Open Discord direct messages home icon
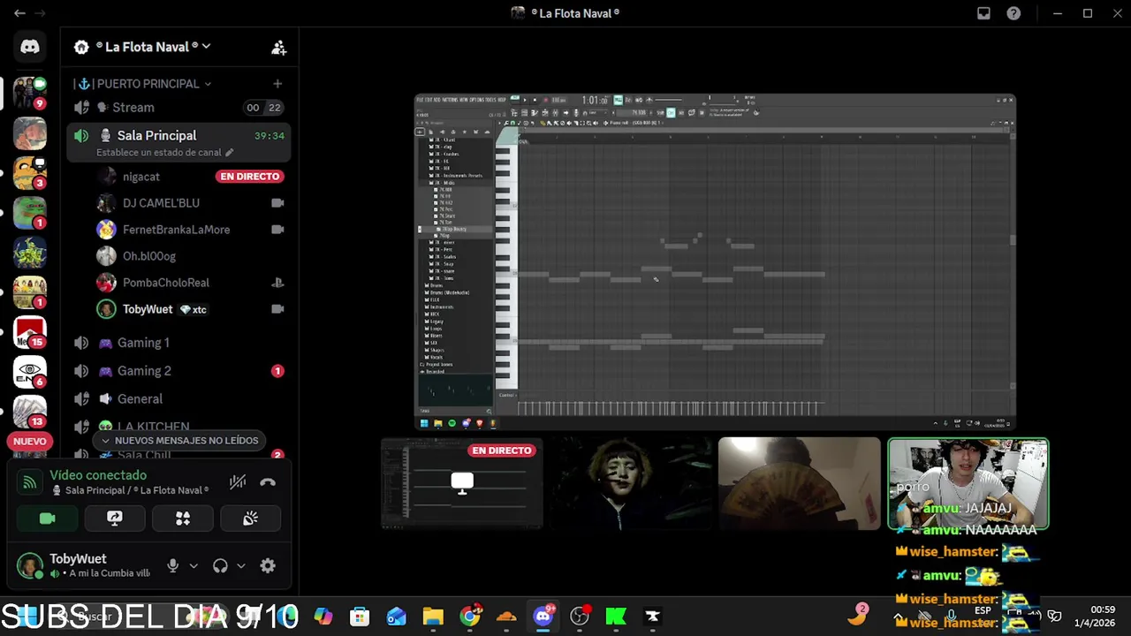Image resolution: width=1131 pixels, height=636 pixels. pyautogui.click(x=30, y=47)
